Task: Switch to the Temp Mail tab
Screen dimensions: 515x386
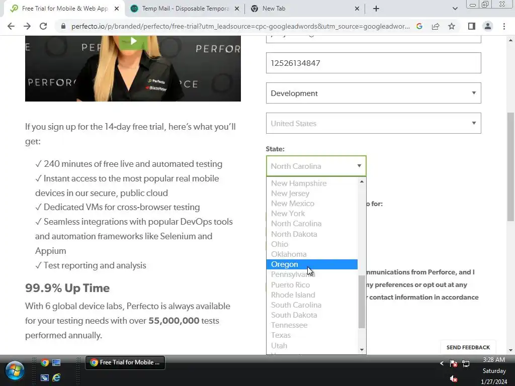Action: [x=185, y=9]
